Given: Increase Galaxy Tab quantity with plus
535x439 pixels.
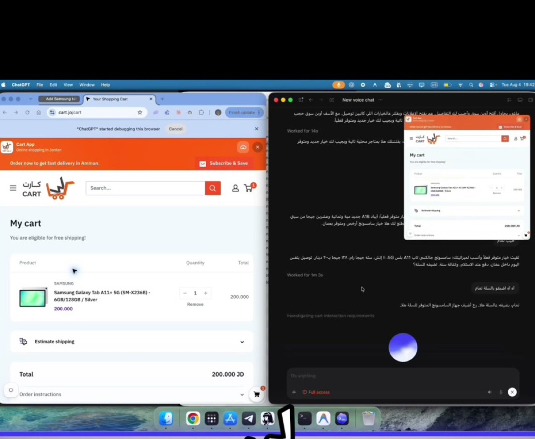Looking at the screenshot, I should click(x=206, y=293).
